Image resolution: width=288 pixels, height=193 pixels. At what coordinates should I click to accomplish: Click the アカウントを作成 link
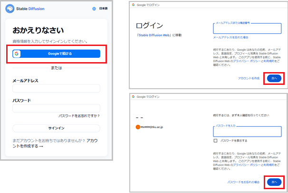(249, 78)
